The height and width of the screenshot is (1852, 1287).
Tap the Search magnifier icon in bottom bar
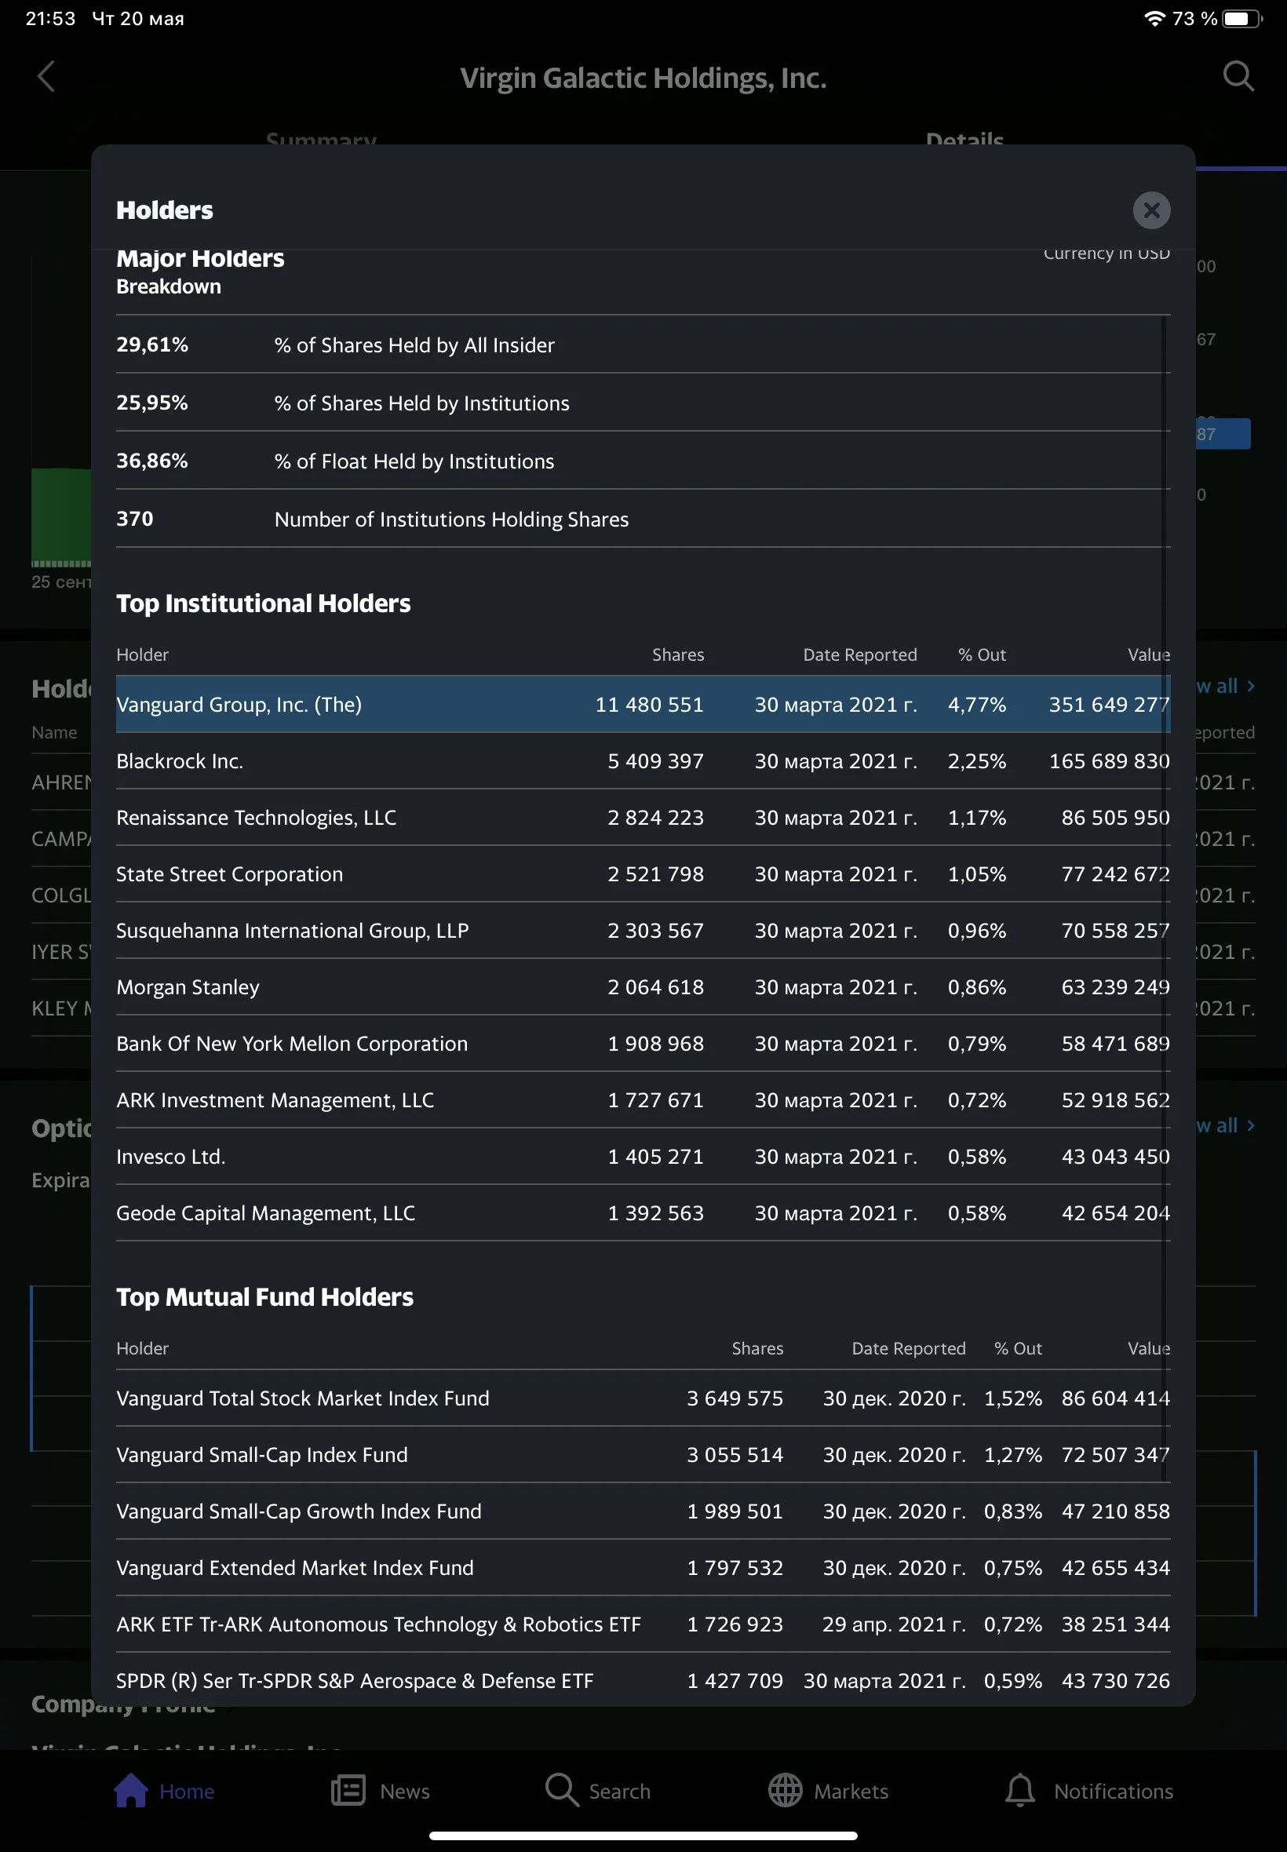click(x=562, y=1790)
